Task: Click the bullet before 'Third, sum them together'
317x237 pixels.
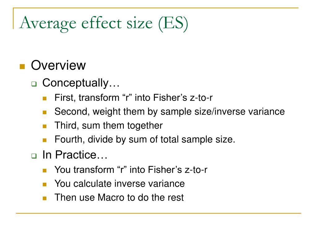Action: 45,126
